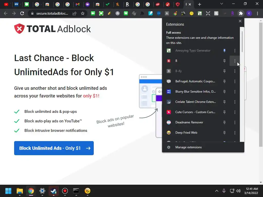Close the Extensions panel
Viewport: 263px width, 197px height.
tap(240, 21)
